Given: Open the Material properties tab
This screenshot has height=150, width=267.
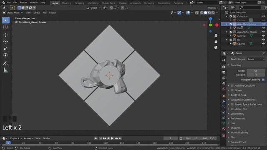Looking at the screenshot, I should pos(224,129).
